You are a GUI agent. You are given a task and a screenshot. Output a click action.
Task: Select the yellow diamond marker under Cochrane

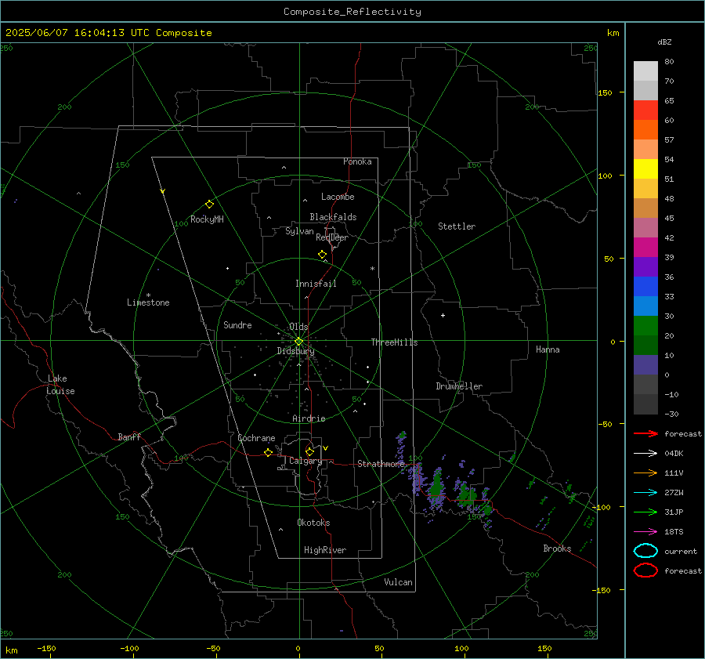pyautogui.click(x=269, y=453)
